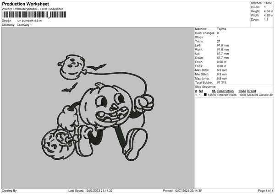
Task: Click the Width value '4.80 in'
Action: 268,16
